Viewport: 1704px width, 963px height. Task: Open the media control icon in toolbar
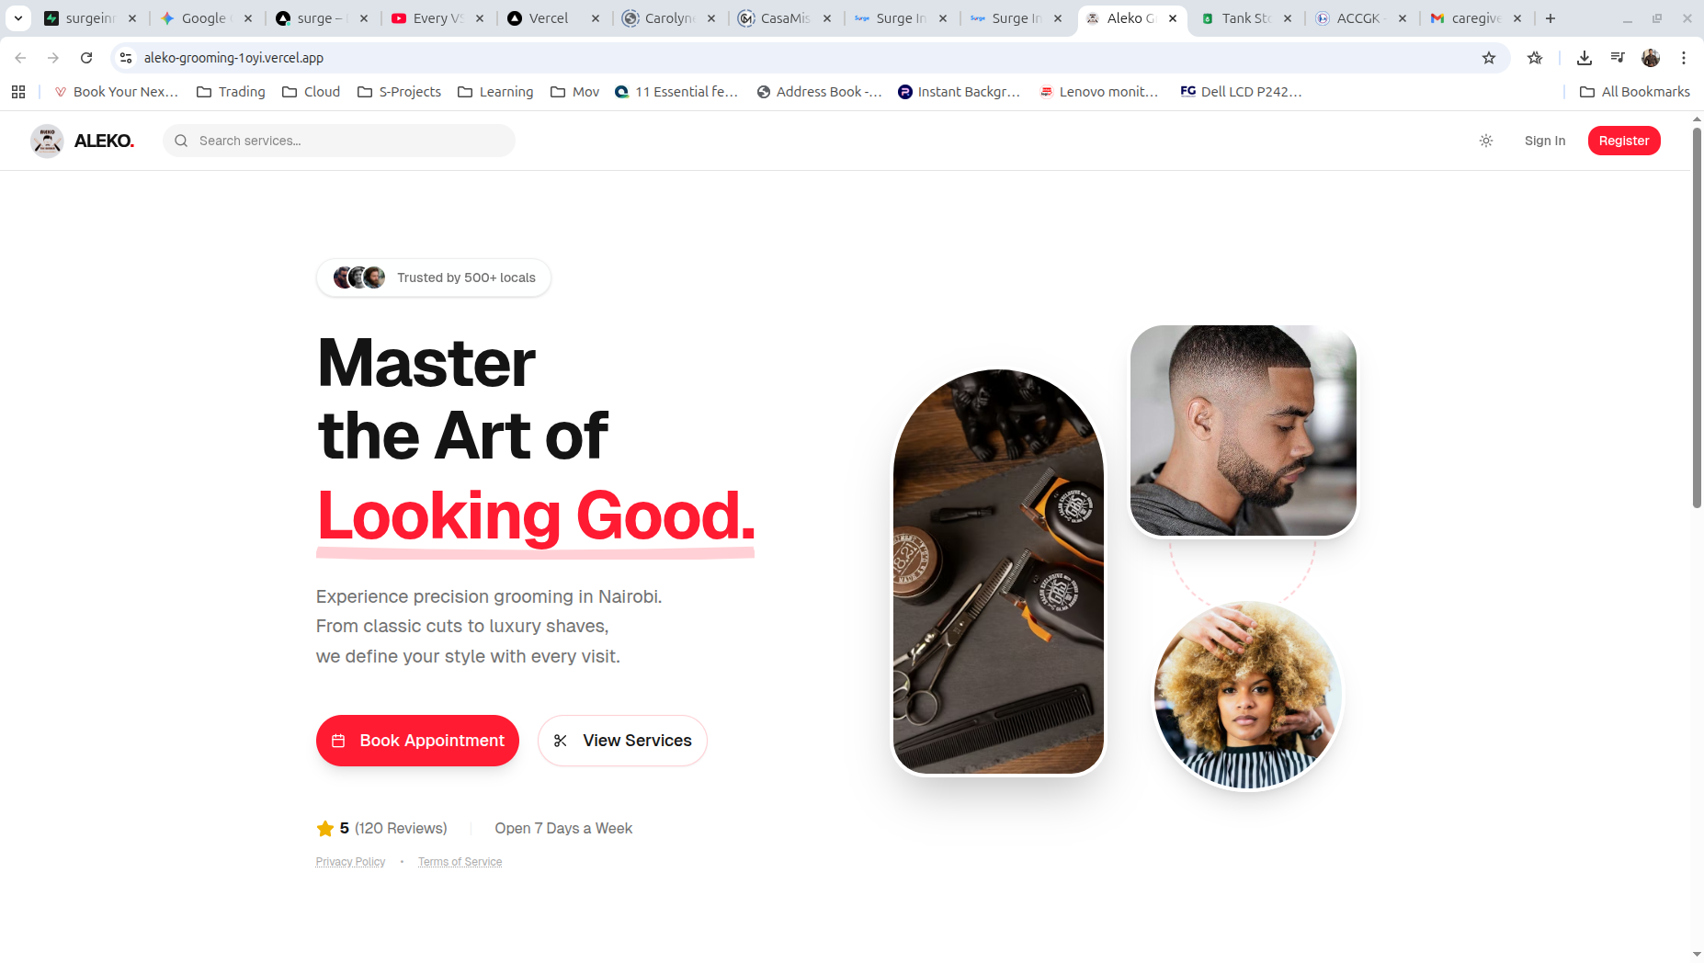point(1618,58)
